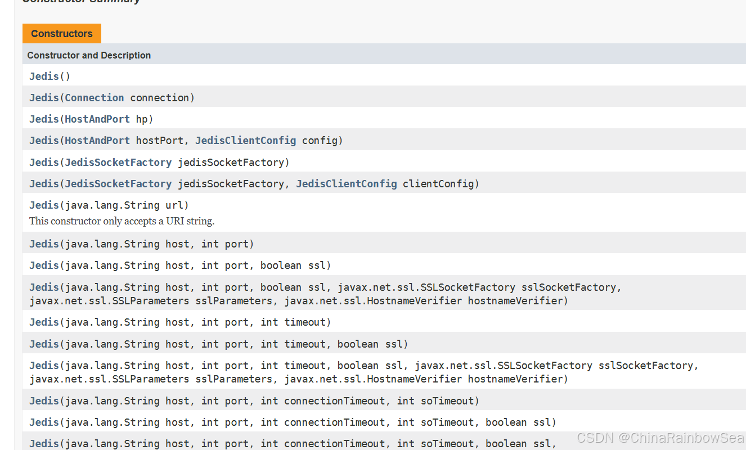Click JedisClientConfig link beside 'clientConfig' parameter

346,184
